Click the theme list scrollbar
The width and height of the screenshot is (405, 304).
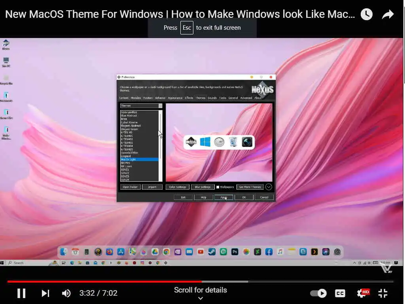[161, 146]
